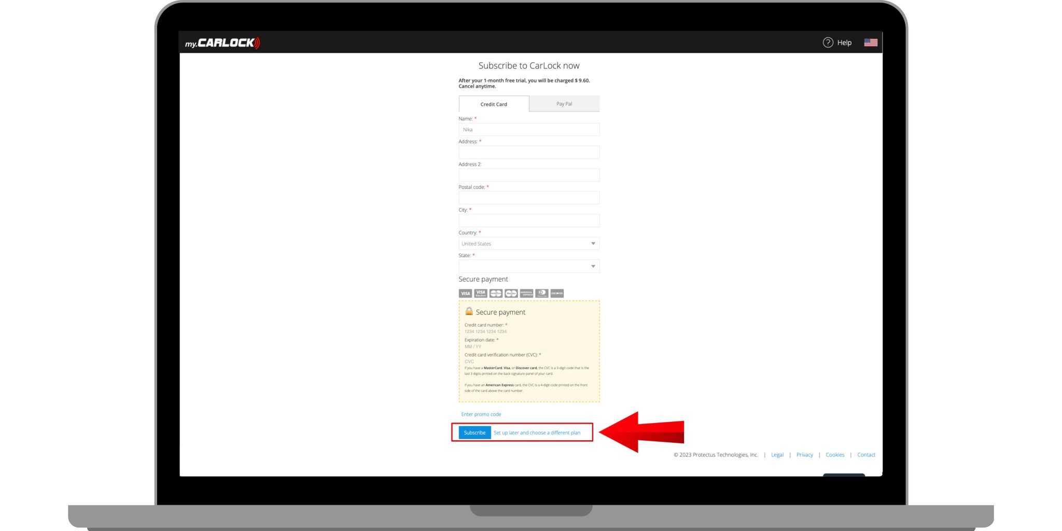This screenshot has height=531, width=1062.
Task: Open set up later and choose different plan
Action: point(537,432)
